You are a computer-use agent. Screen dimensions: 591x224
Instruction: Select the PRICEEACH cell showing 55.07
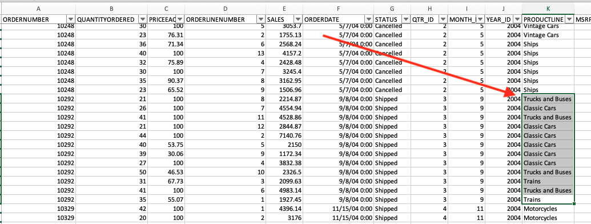166,199
